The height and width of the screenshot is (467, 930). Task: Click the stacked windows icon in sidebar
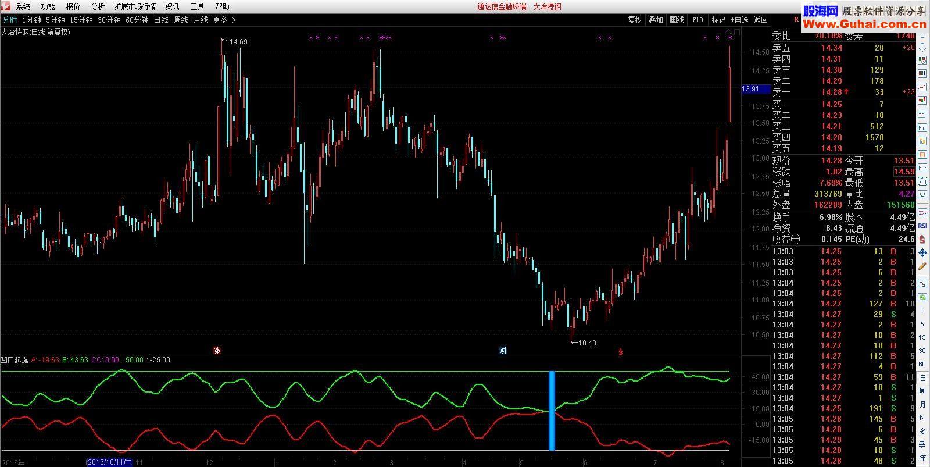pos(922,114)
